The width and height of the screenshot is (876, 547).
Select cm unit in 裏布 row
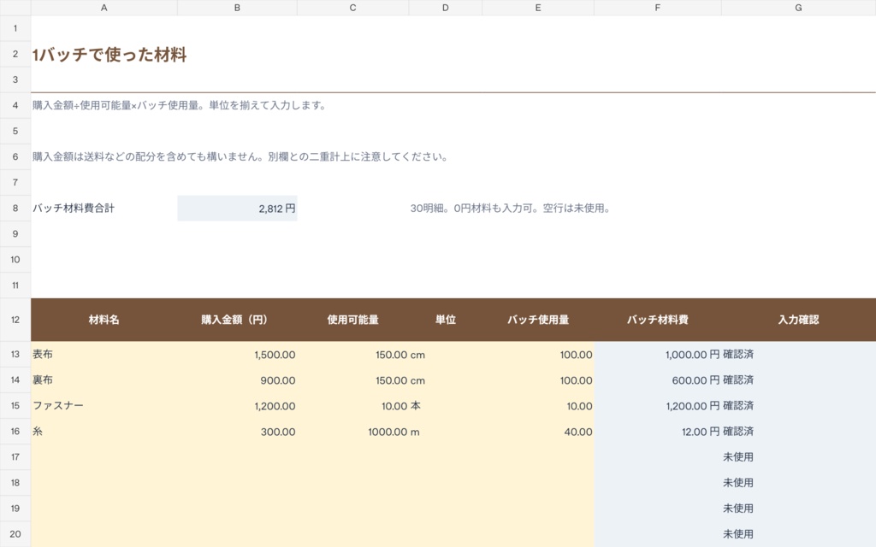445,380
